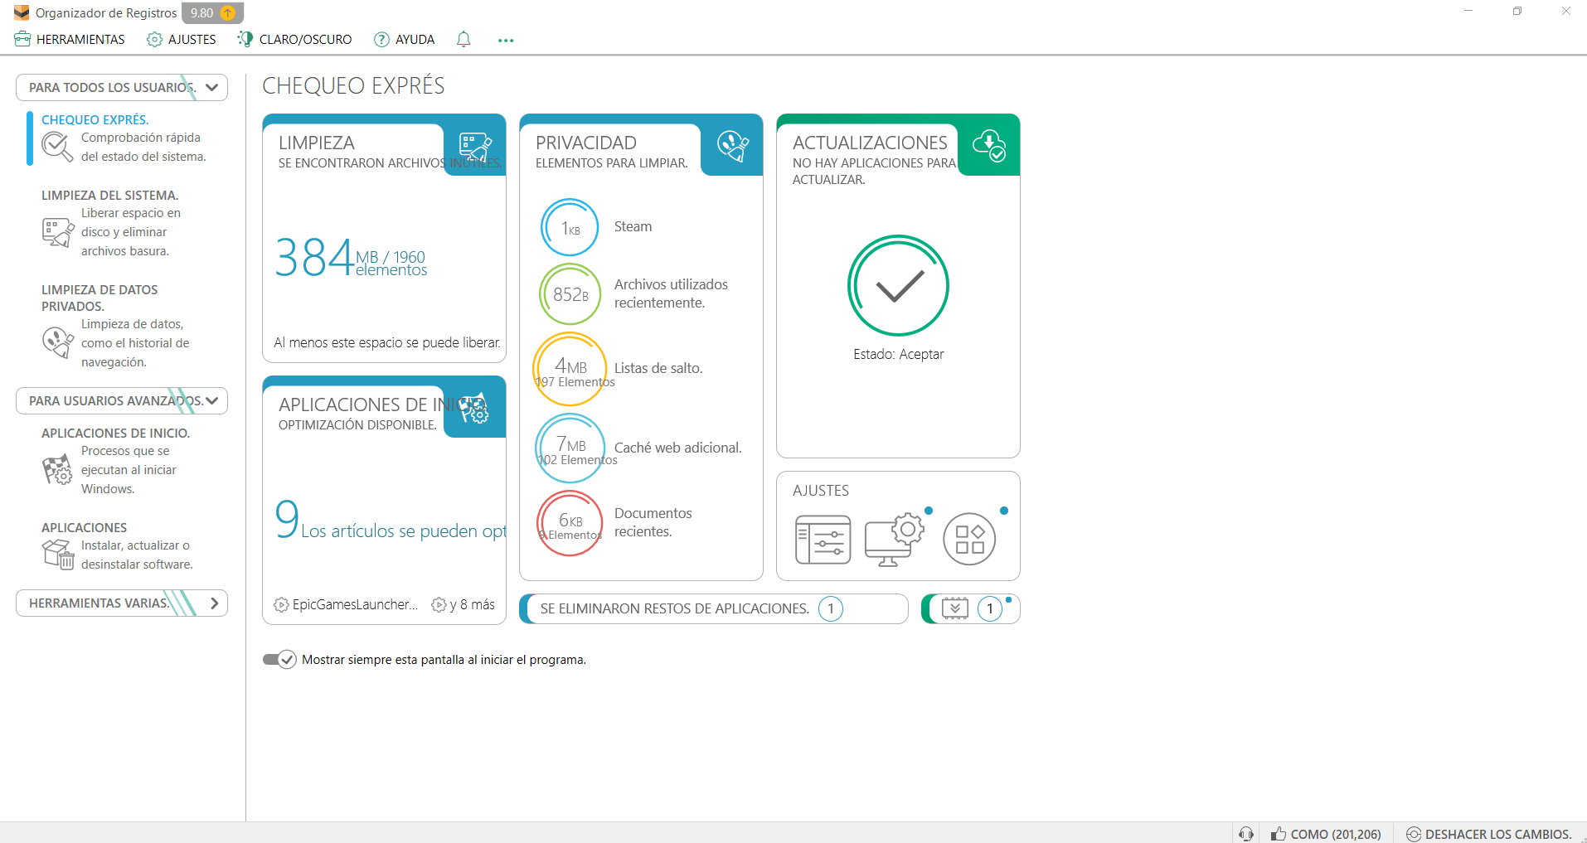
Task: Click the system cleanup disk icon in sidebar
Action: (57, 232)
